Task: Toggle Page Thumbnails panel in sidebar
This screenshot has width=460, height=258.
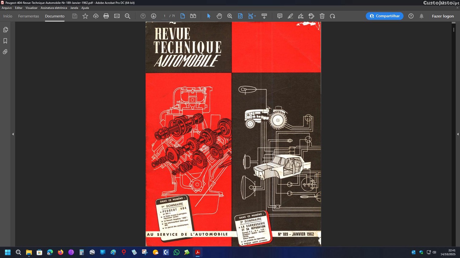Action: click(x=5, y=30)
